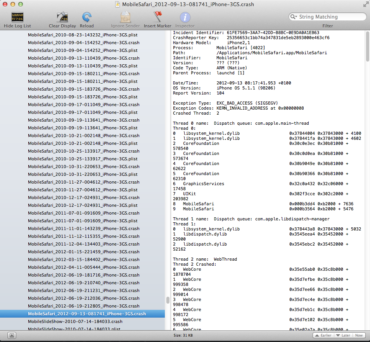Click the Clear Display toolbar icon

tap(62, 17)
